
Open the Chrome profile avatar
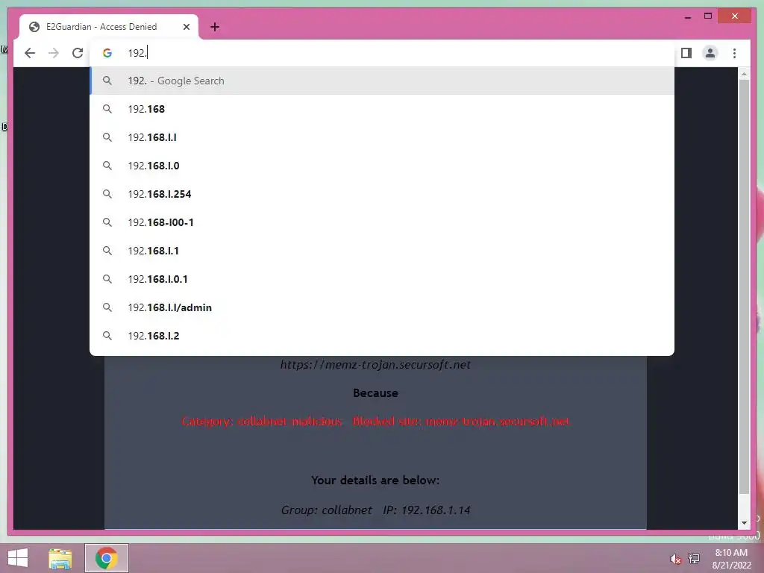point(710,53)
